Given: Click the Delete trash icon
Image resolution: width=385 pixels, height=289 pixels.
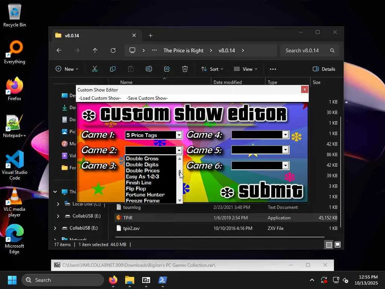Looking at the screenshot, I should click(185, 69).
